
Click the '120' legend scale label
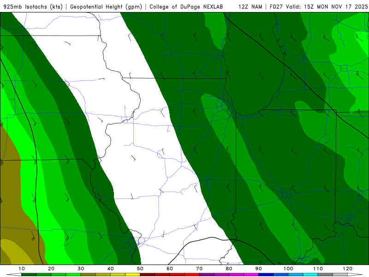(x=347, y=269)
